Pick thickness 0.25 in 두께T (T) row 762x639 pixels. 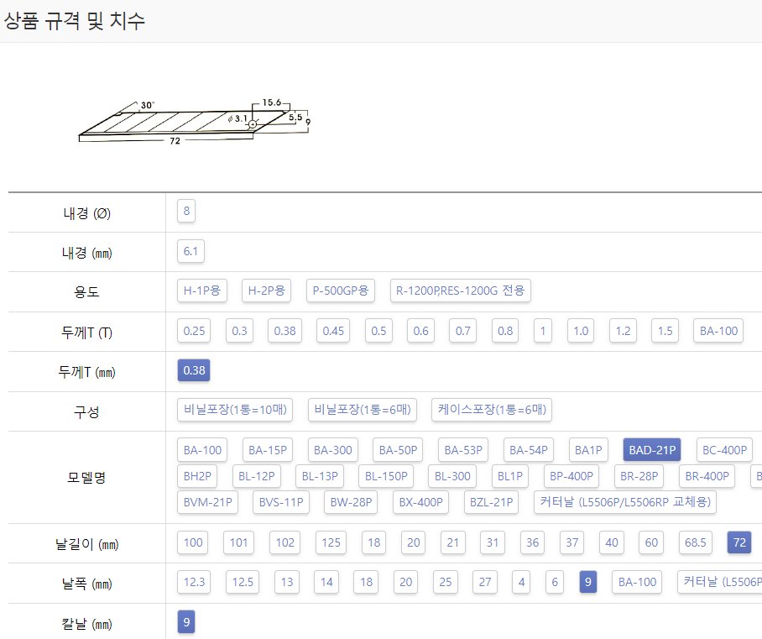(x=194, y=331)
